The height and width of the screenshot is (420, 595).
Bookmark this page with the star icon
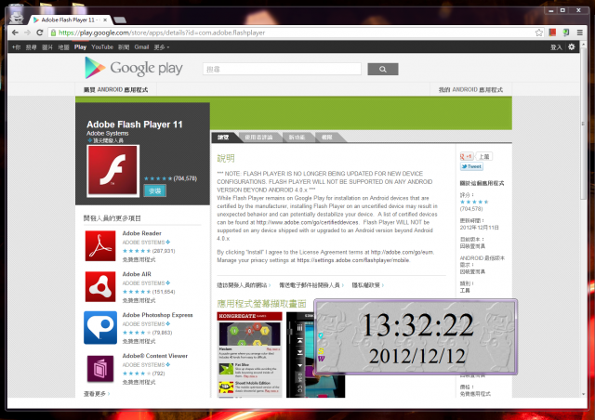(539, 33)
